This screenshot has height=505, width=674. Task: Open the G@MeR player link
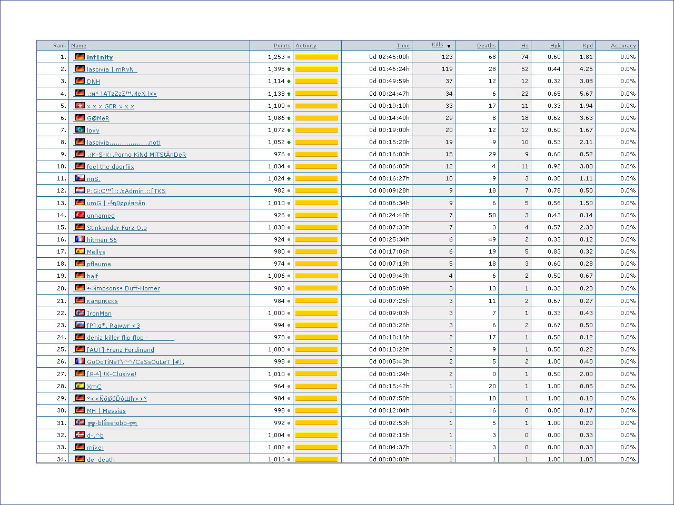click(98, 118)
